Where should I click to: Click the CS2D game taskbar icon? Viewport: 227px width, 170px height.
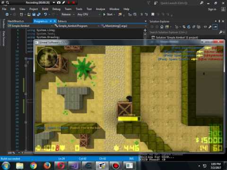click(x=102, y=166)
